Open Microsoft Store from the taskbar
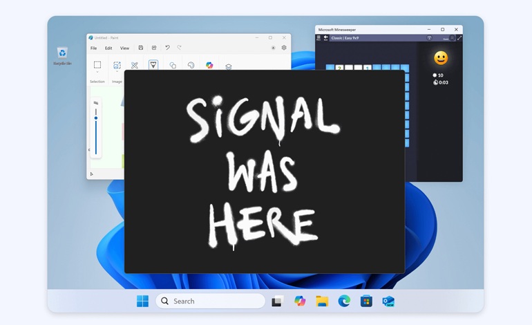The height and width of the screenshot is (325, 532). coord(366,301)
